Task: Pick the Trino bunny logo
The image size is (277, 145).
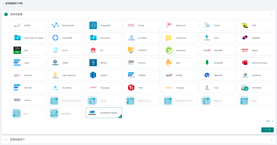Action: click(x=207, y=87)
